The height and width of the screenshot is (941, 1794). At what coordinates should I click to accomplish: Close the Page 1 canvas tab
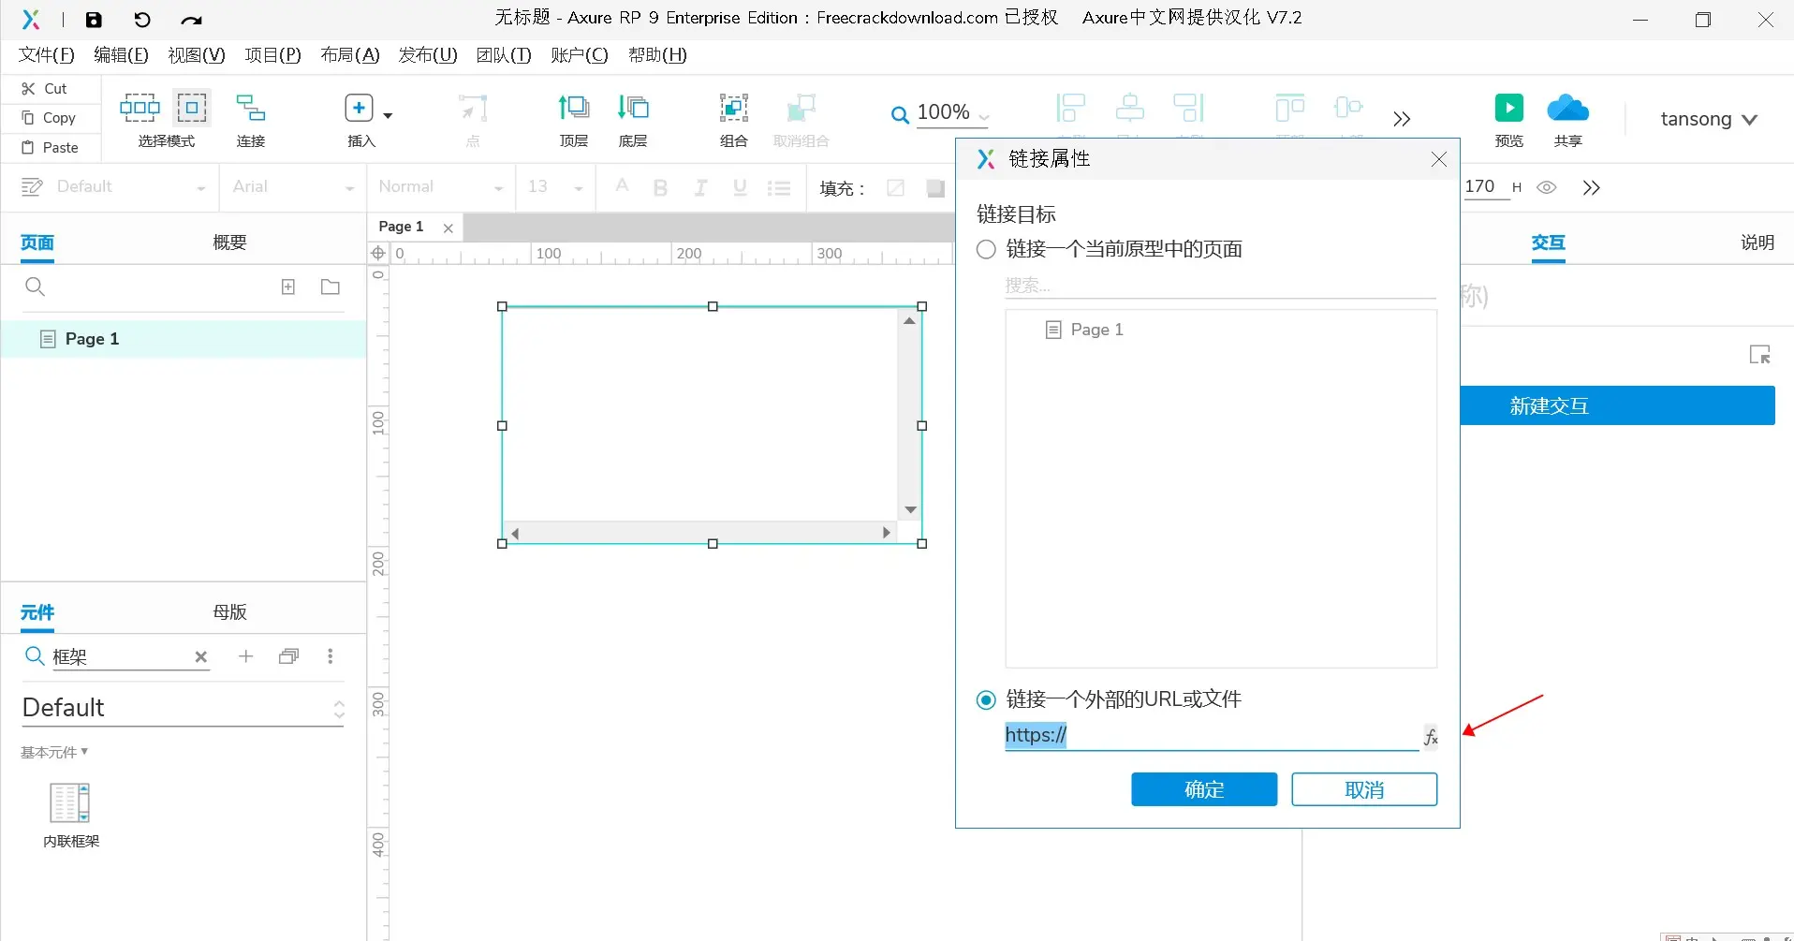point(448,228)
